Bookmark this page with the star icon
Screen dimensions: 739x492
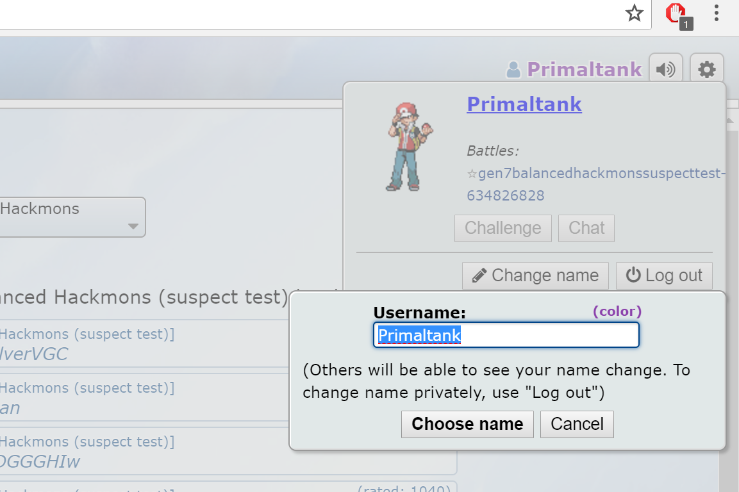(635, 13)
